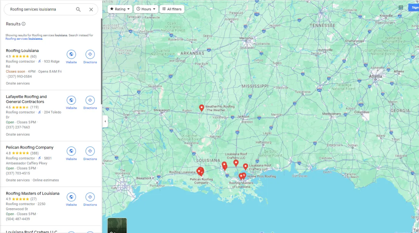Open Website icon for Pelican Roofing Company
Image resolution: width=419 pixels, height=233 pixels.
pyautogui.click(x=71, y=151)
